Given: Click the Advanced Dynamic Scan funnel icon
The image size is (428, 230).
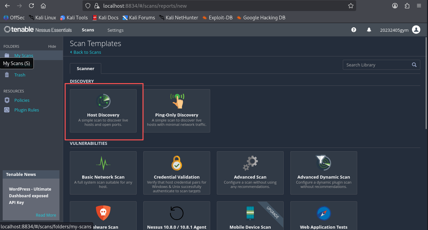Looking at the screenshot, I should pyautogui.click(x=324, y=163).
